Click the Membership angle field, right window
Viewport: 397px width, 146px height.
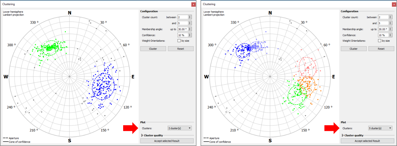click(x=385, y=29)
